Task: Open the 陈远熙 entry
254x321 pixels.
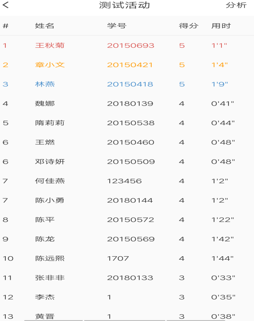Action: pos(127,258)
